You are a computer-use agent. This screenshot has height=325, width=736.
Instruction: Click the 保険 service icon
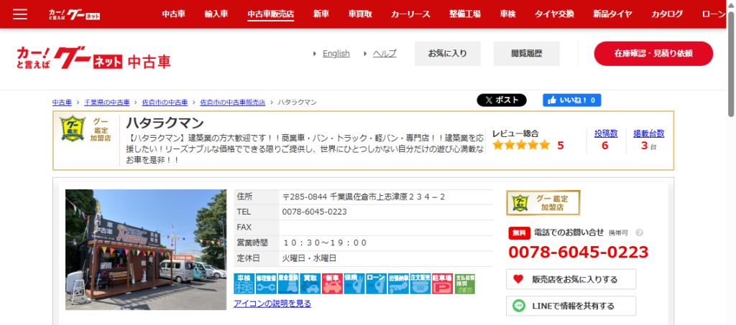point(354,283)
